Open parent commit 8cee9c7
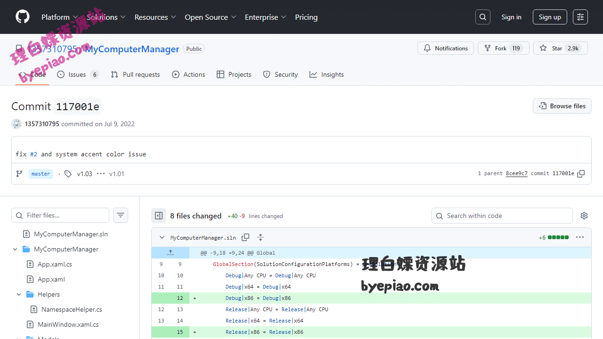Image resolution: width=603 pixels, height=339 pixels. click(517, 173)
